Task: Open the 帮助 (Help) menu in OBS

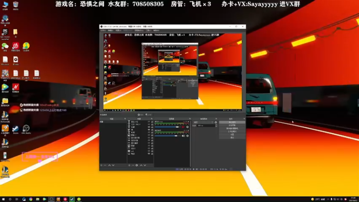Action: pyautogui.click(x=156, y=31)
